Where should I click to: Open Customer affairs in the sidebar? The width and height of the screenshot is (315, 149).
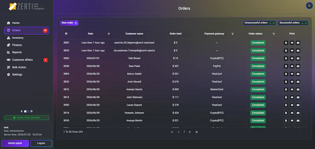coord(26,60)
